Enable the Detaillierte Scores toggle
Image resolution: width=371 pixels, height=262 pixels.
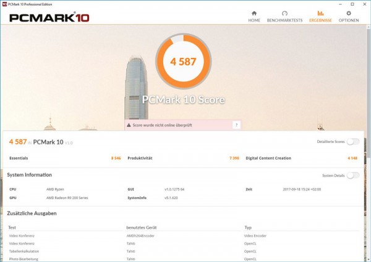352,142
